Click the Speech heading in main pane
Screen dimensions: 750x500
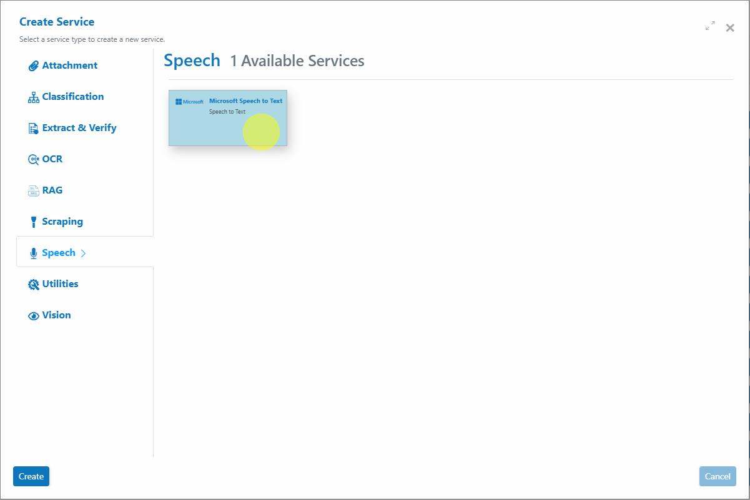192,61
